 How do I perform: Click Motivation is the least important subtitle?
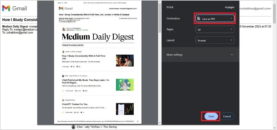(x=81, y=62)
